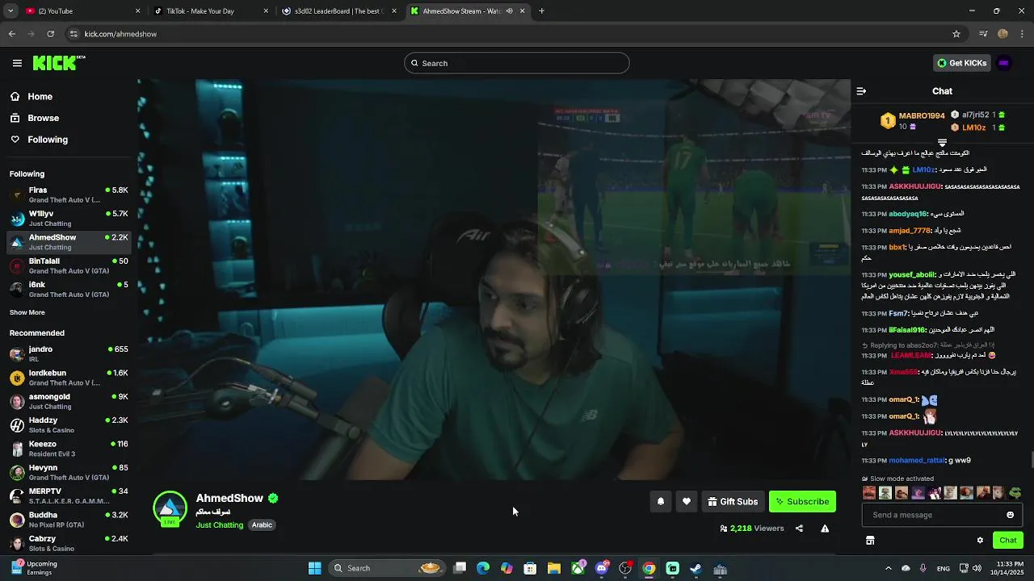The width and height of the screenshot is (1034, 581).
Task: Open the tab search dropdown arrow
Action: click(11, 11)
